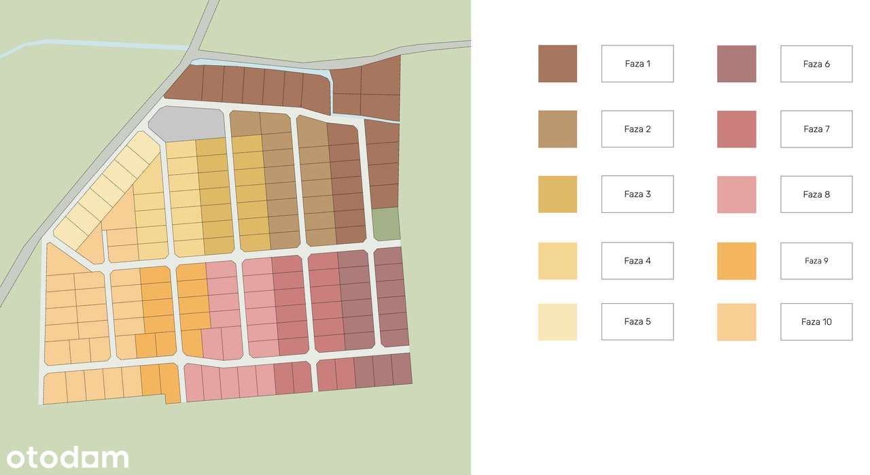Click the gray plot on the map
Image resolution: width=870 pixels, height=475 pixels.
pos(188,123)
